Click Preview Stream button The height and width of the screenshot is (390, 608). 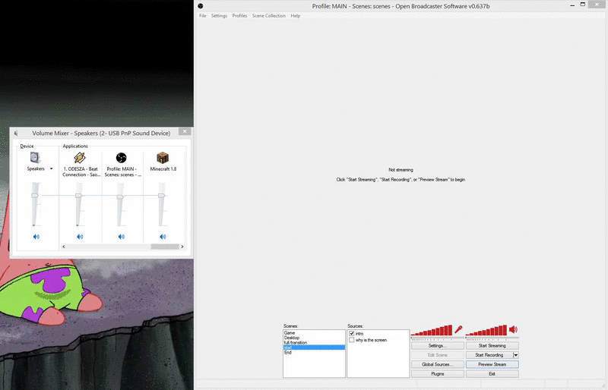(x=492, y=364)
